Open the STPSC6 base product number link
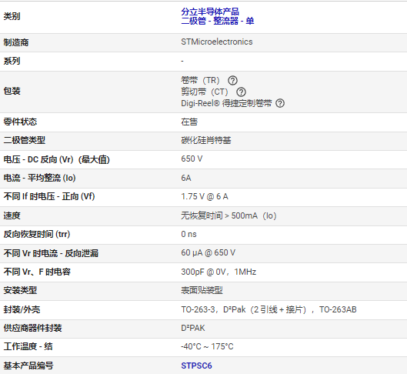 (196, 366)
